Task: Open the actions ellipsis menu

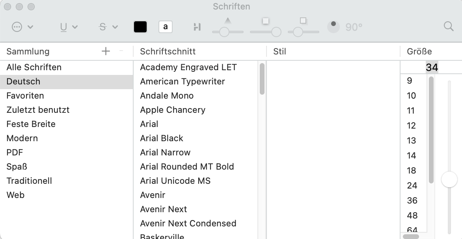Action: 22,27
